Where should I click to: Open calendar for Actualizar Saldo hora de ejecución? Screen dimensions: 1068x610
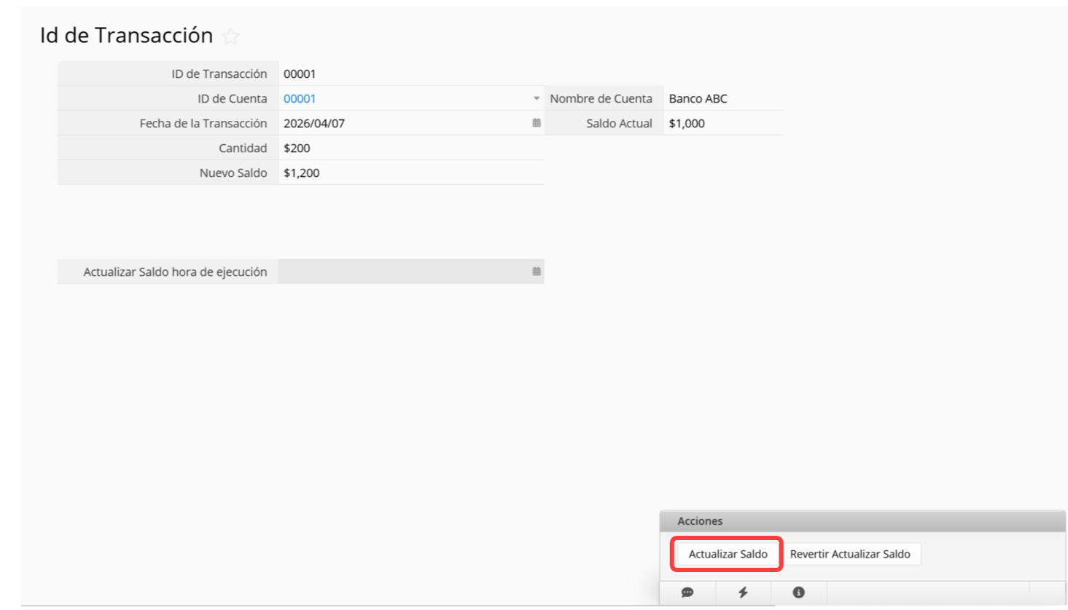coord(537,272)
